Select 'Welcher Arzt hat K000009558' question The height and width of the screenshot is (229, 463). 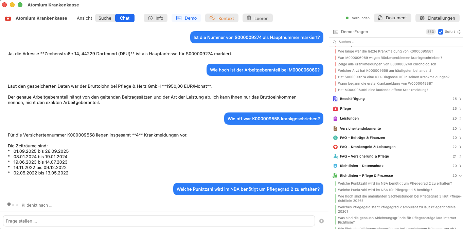(385, 71)
